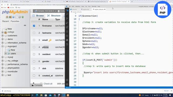Screen dimensions: 173x97
Task: Open VS Code Python activity bar icon
Action: tap(67, 40)
